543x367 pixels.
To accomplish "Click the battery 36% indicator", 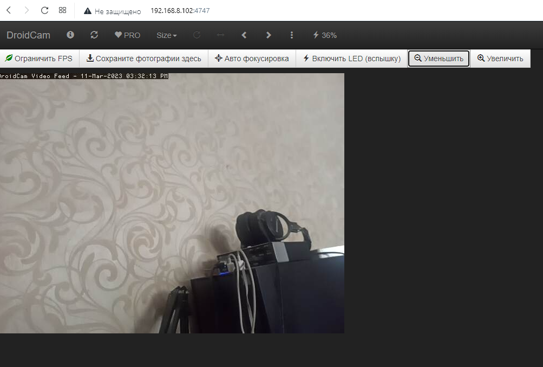I will 325,35.
